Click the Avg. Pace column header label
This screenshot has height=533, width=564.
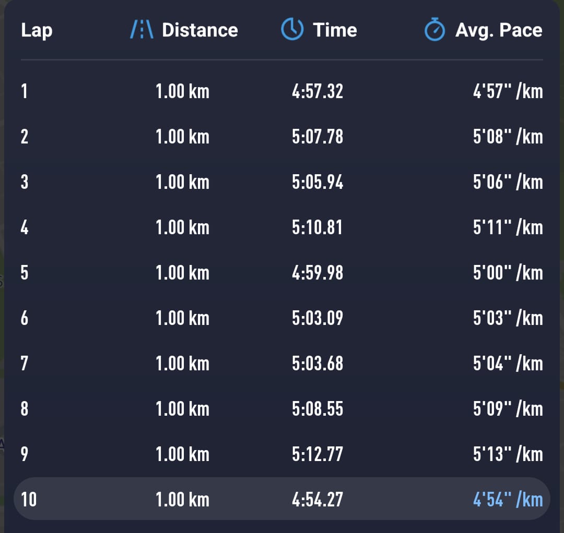(499, 30)
